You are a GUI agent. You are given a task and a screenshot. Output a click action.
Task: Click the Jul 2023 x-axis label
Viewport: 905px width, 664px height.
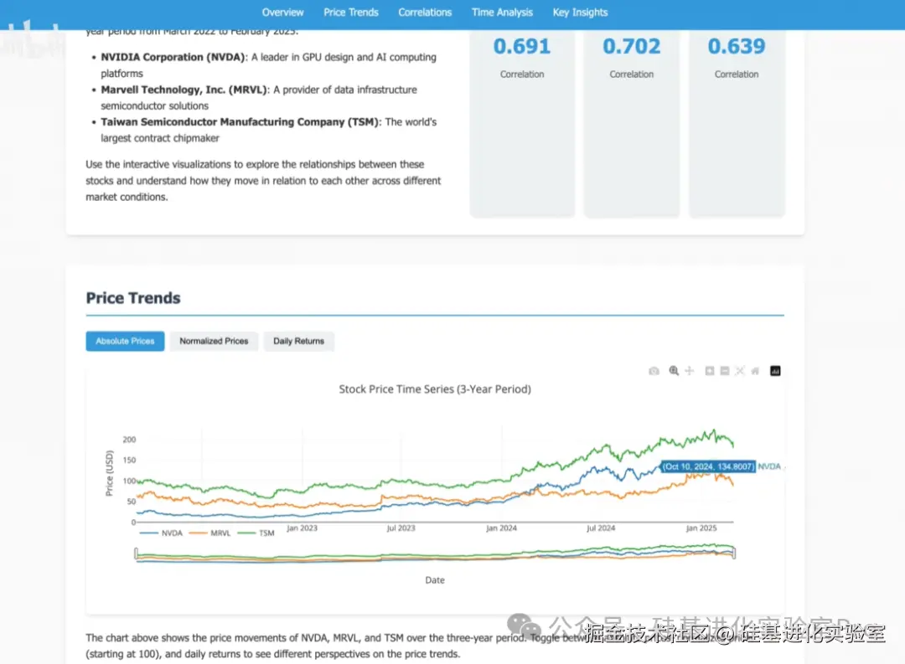click(x=401, y=528)
